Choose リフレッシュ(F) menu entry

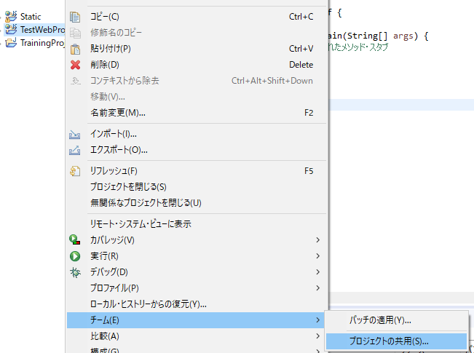pos(197,171)
